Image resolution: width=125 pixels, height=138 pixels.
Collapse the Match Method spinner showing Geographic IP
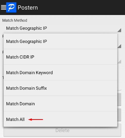[x=62, y=28]
